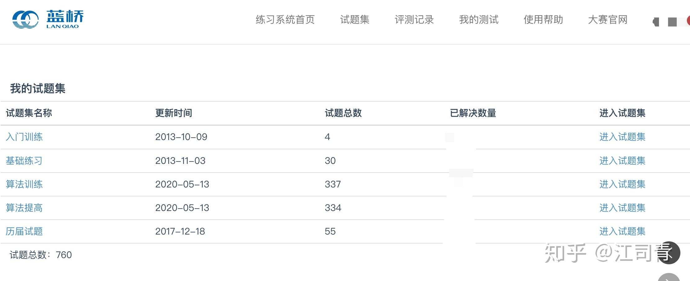Open the 试题集 navigation item
The image size is (690, 281).
pyautogui.click(x=355, y=20)
